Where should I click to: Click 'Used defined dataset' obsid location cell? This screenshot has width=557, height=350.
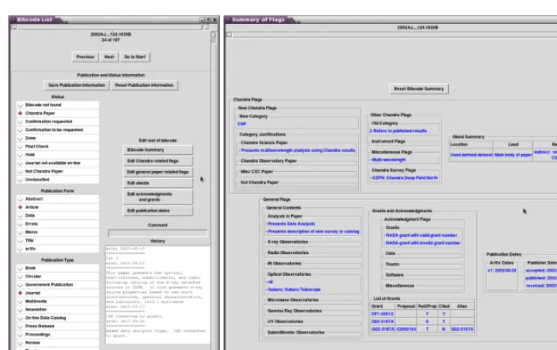[x=471, y=155]
